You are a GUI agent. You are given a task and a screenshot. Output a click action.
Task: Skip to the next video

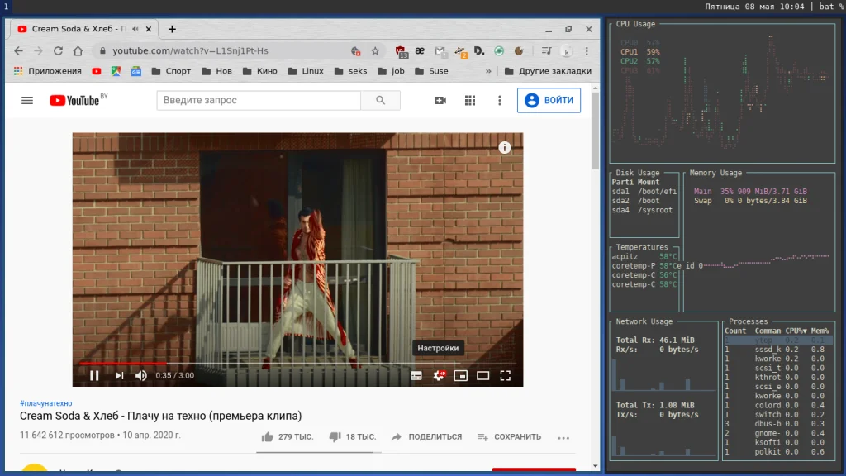tap(119, 375)
